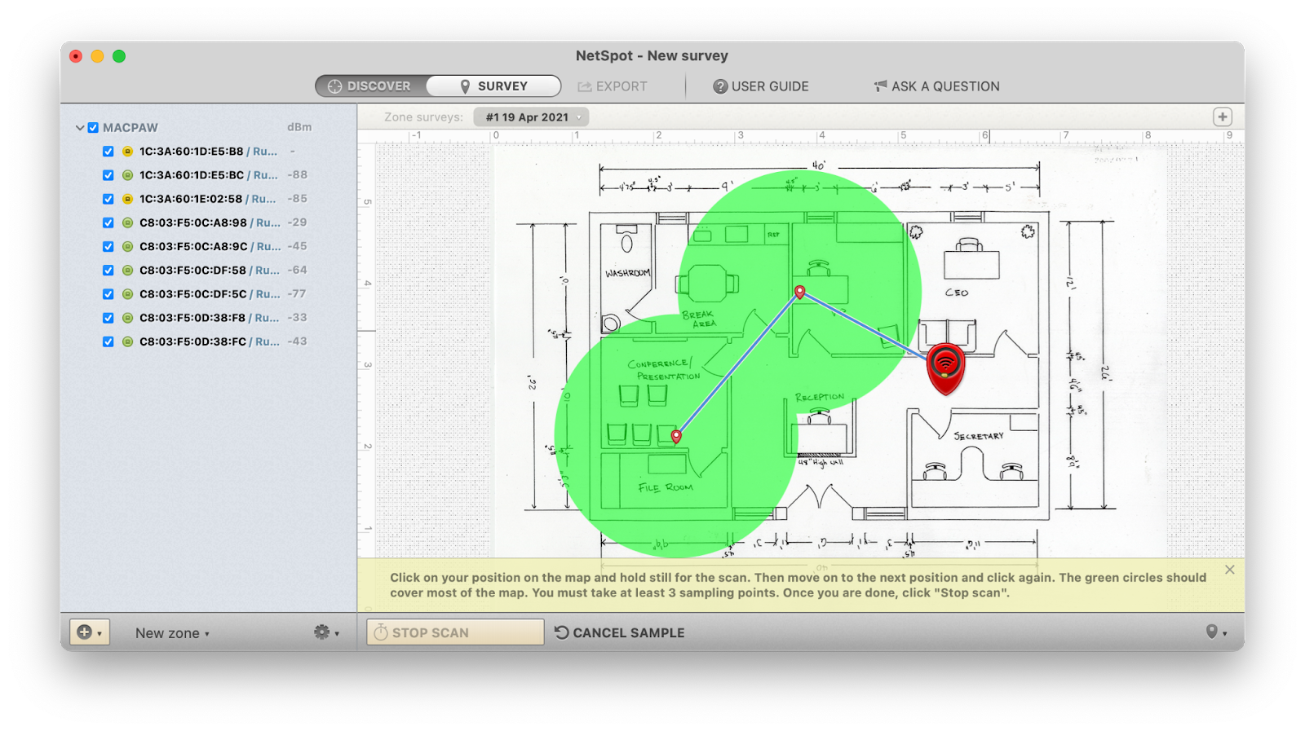Click the Survey pin icon
1305x731 pixels.
[465, 86]
